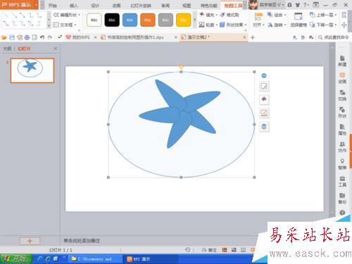Apply the blue Abc shape style
352x264 pixels.
(x=130, y=20)
